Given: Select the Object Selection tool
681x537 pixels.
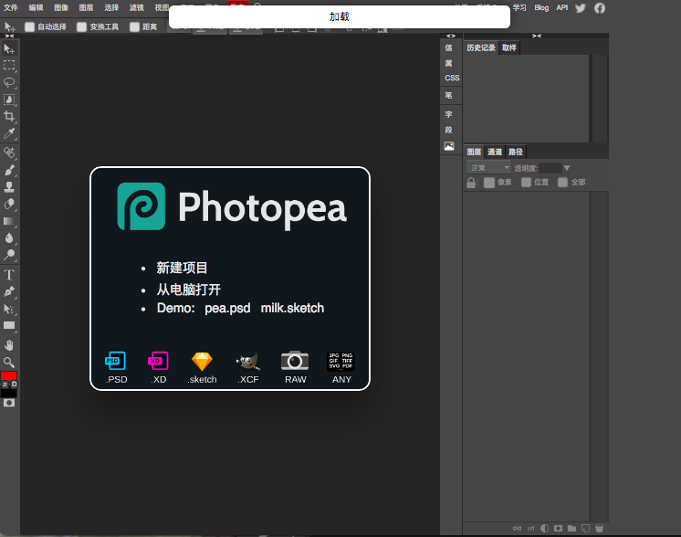Looking at the screenshot, I should [x=9, y=100].
